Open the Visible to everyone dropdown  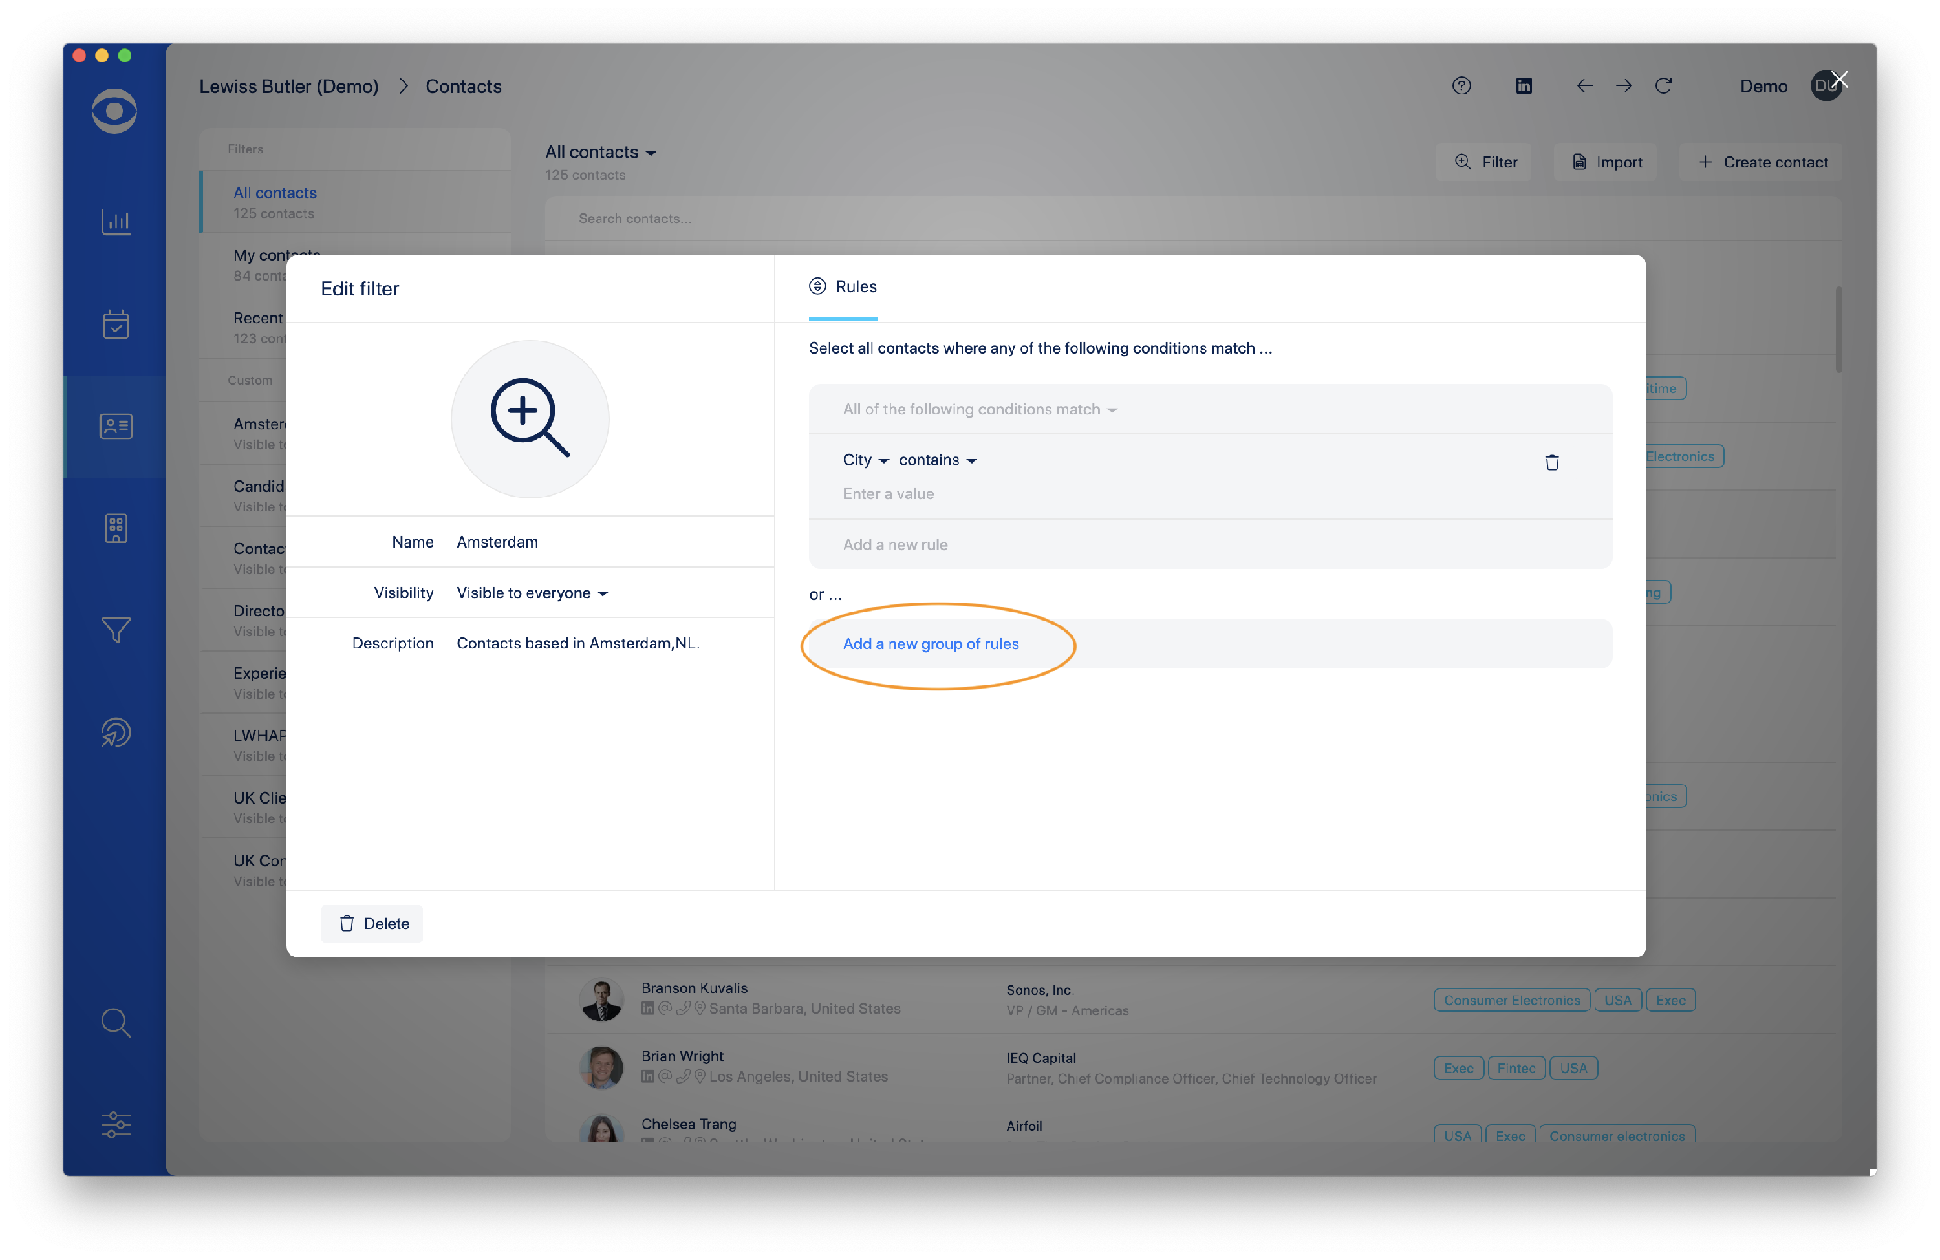(532, 593)
